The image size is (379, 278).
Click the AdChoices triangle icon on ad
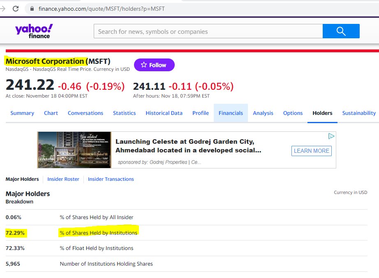(331, 136)
